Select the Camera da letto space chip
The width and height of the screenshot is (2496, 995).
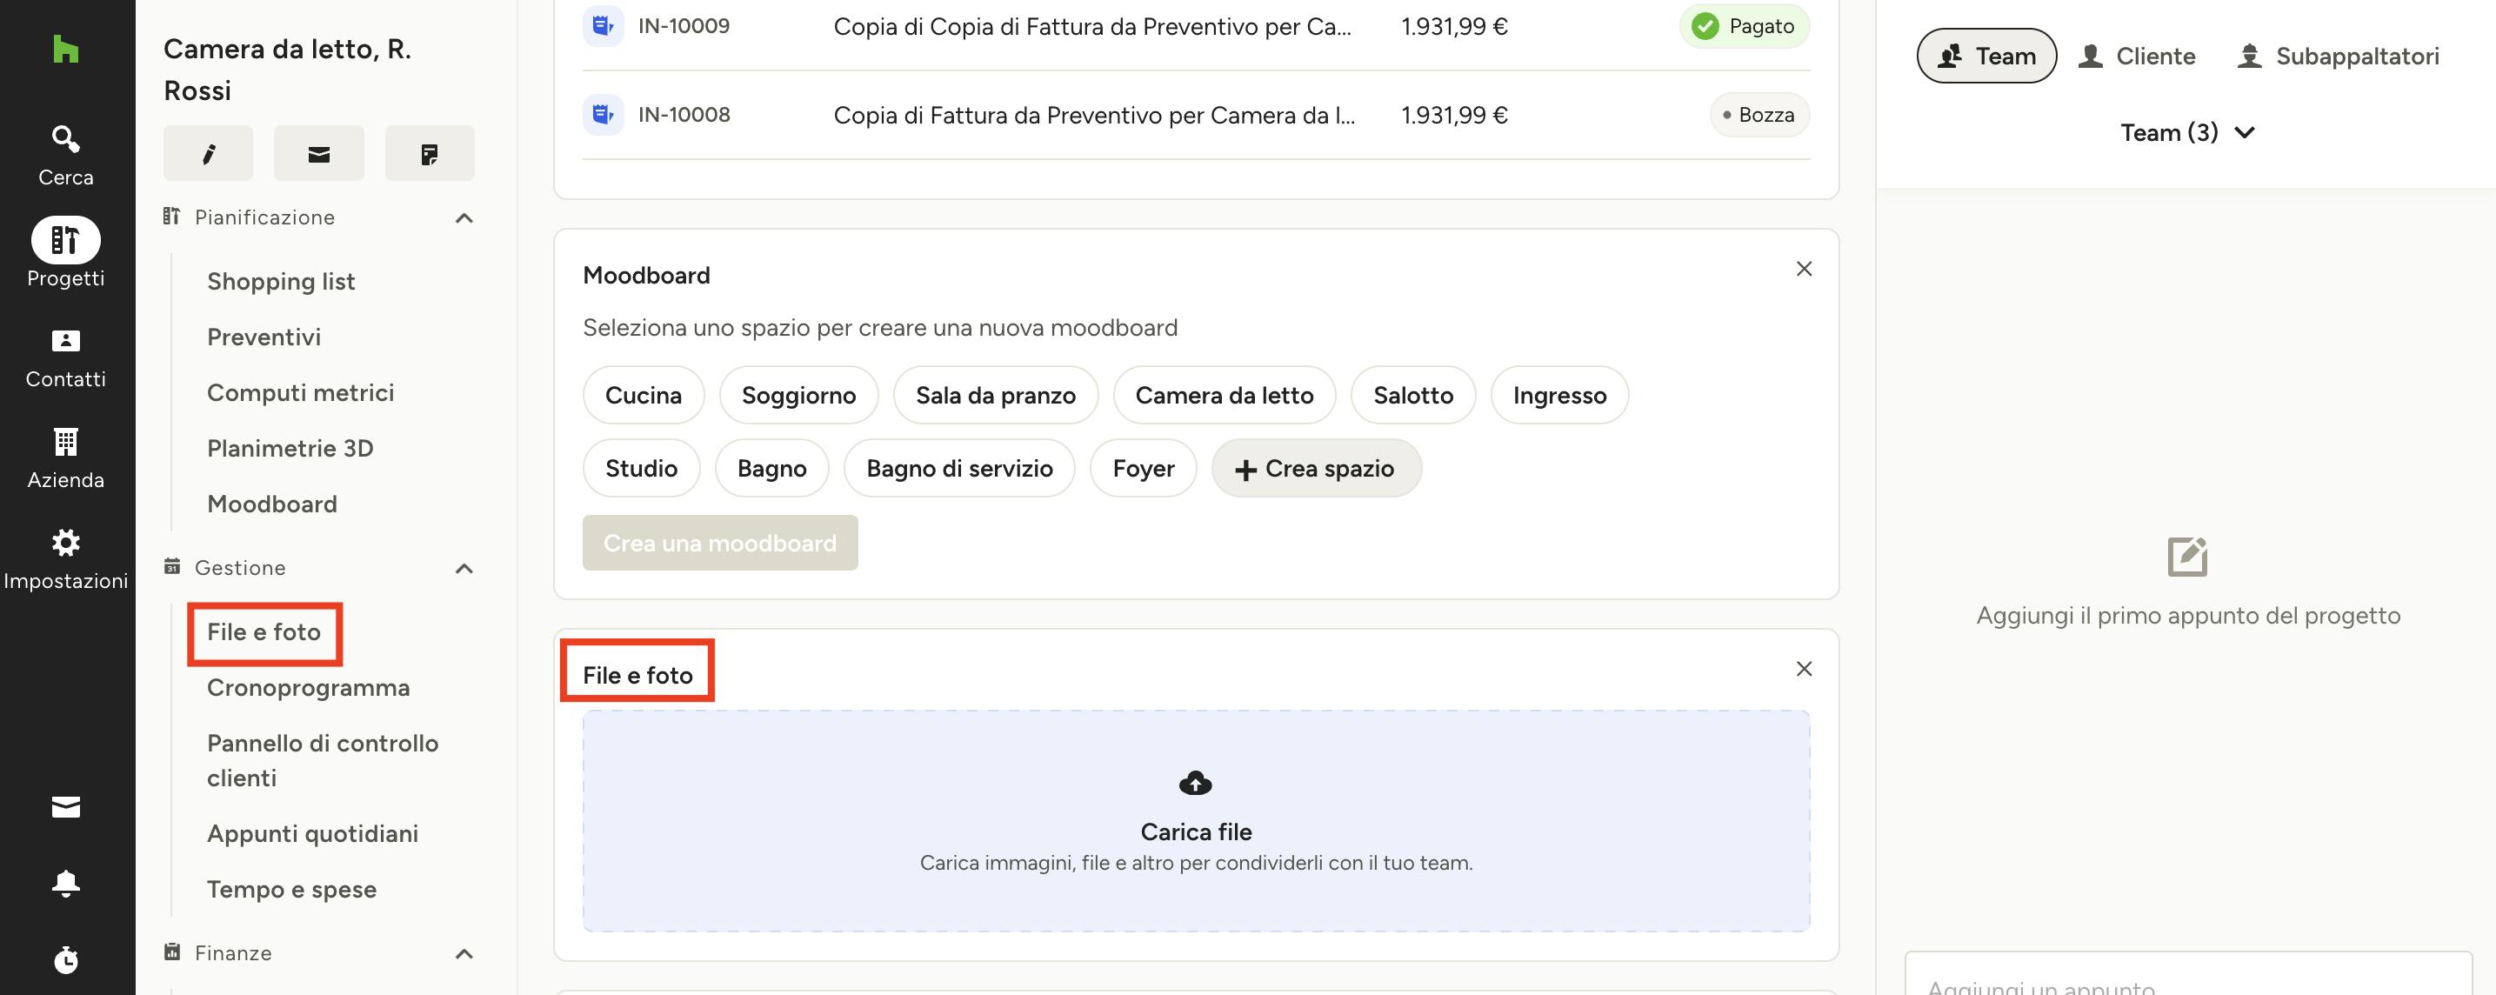point(1223,395)
